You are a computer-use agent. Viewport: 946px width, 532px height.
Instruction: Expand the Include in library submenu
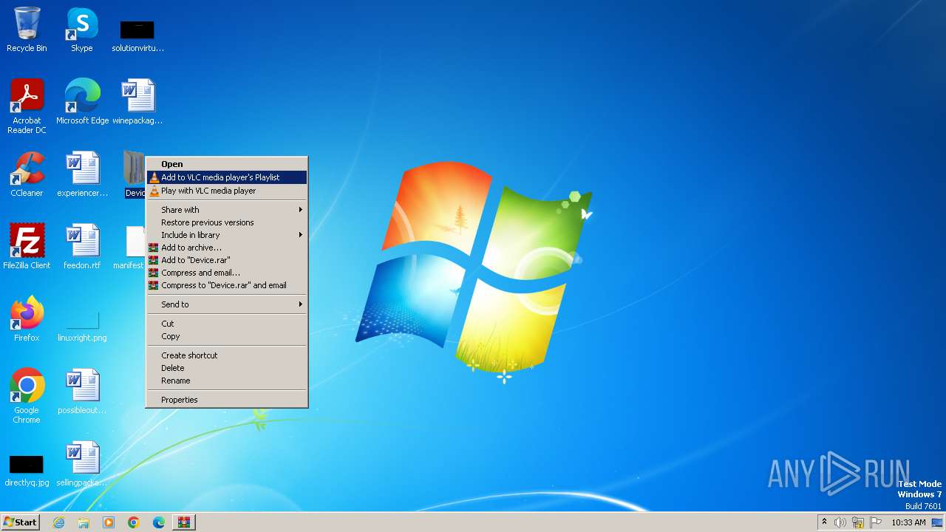227,235
